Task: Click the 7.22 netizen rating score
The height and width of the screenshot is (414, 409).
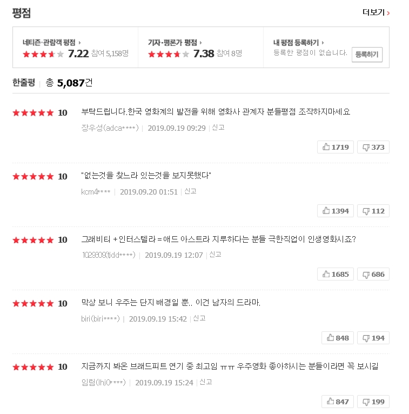Action: click(x=78, y=54)
